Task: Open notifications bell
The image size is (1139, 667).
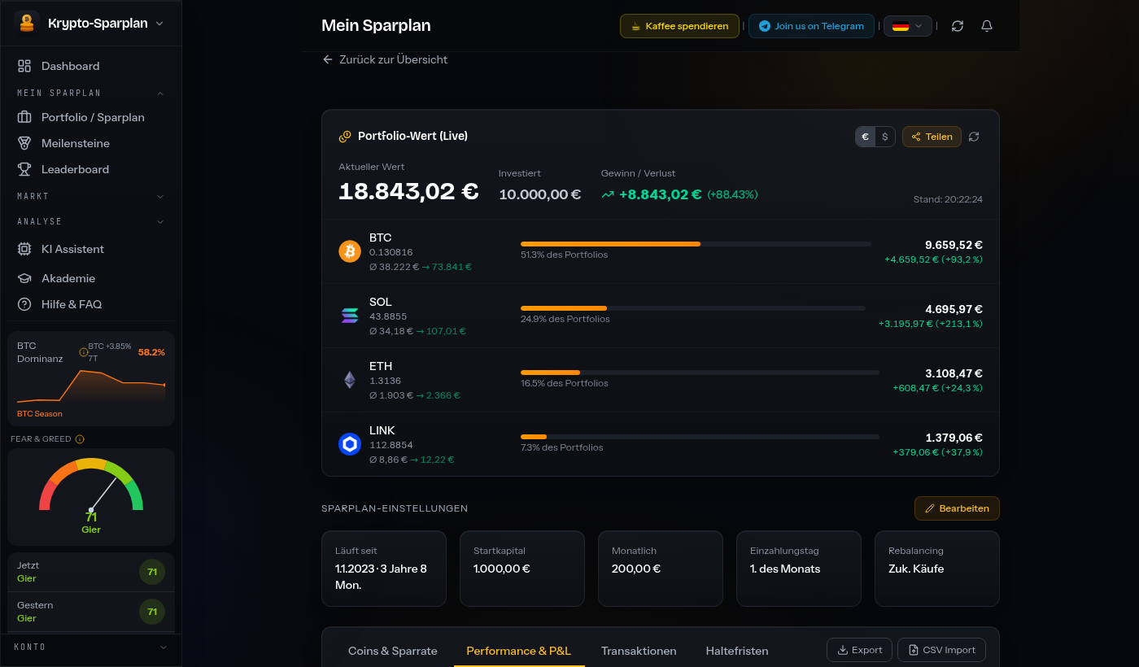Action: pyautogui.click(x=987, y=26)
